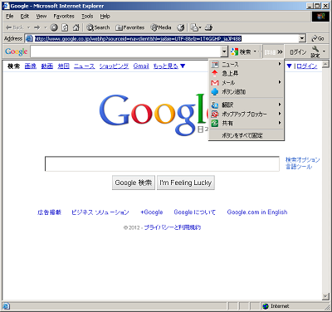The width and height of the screenshot is (332, 312).
Task: Click 検索オプション link
Action: tap(303, 159)
